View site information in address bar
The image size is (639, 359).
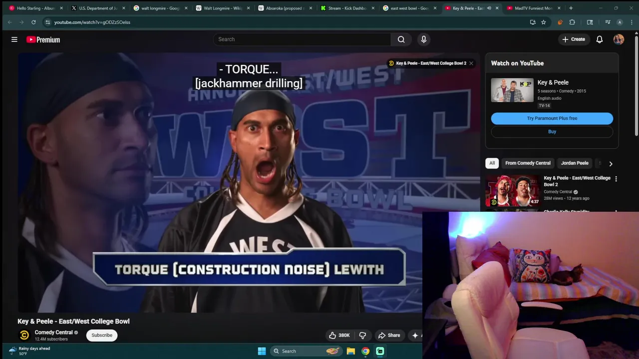tap(47, 22)
